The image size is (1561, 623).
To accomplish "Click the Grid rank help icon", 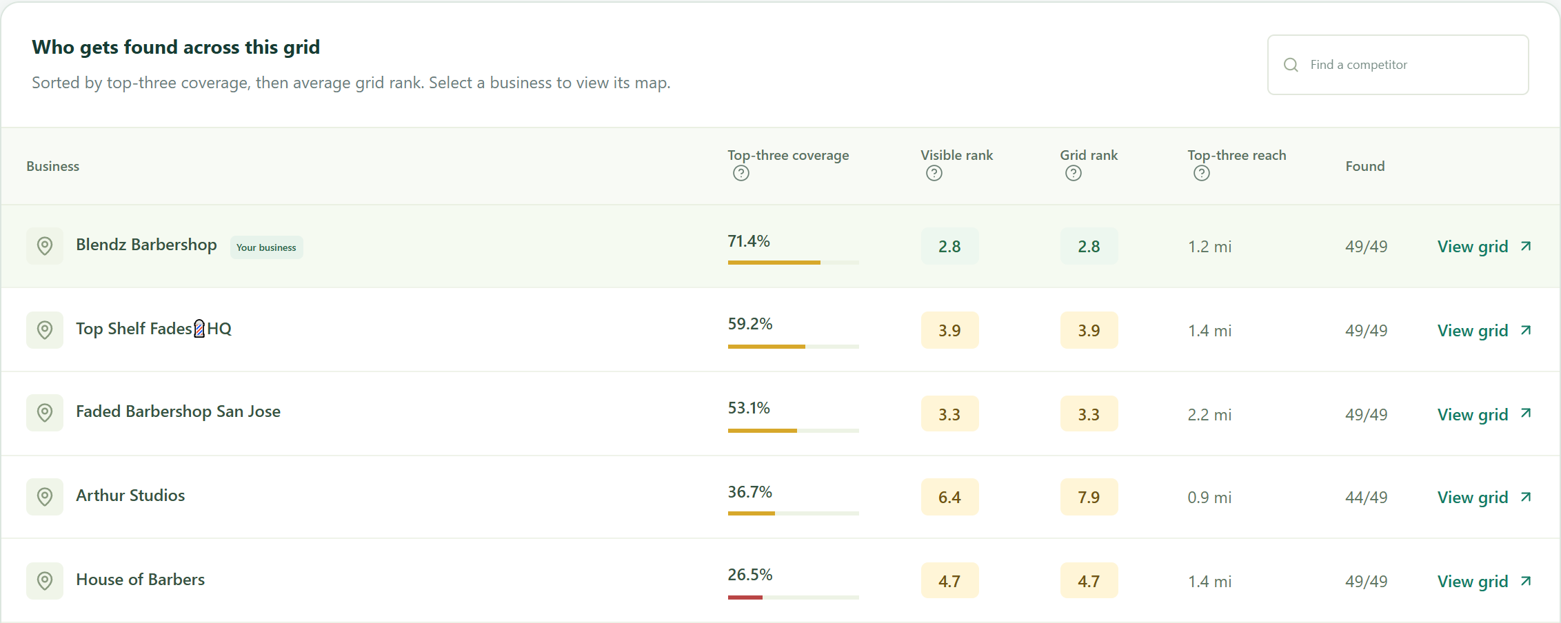I will pyautogui.click(x=1074, y=174).
